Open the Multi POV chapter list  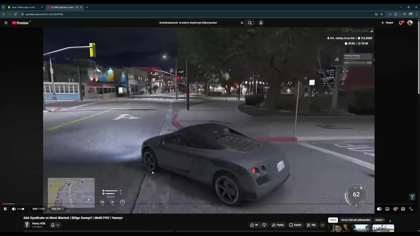57,209
